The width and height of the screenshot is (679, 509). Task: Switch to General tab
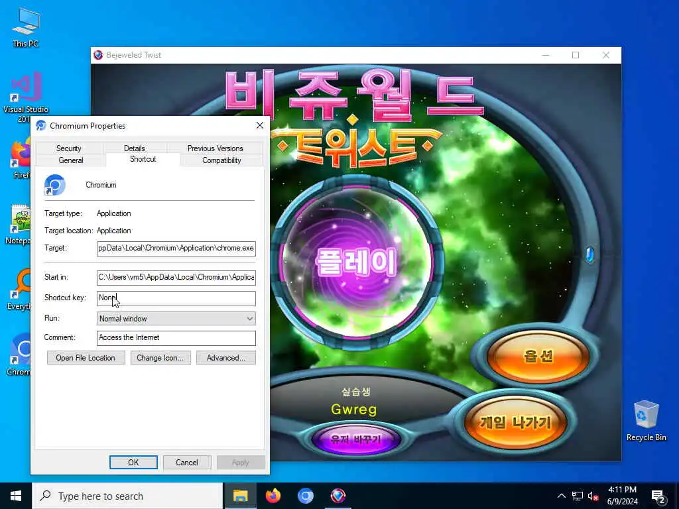click(x=70, y=160)
